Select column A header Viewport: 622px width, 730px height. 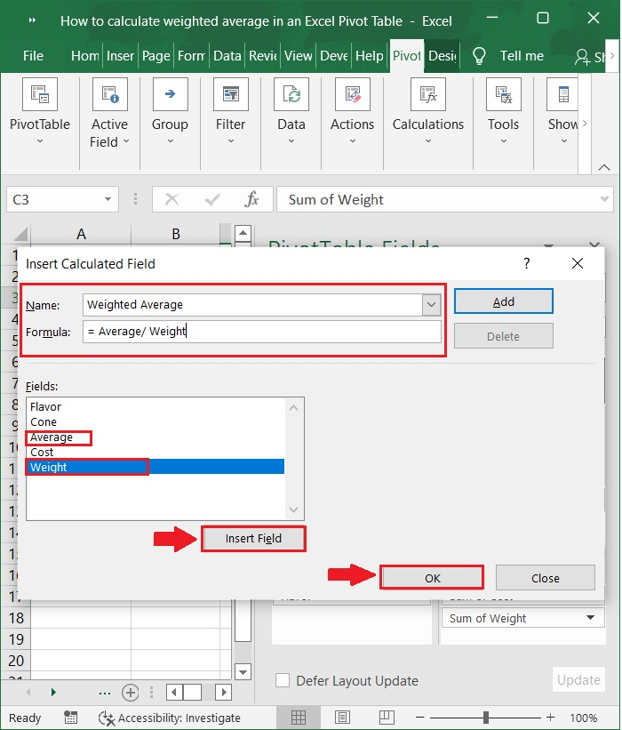81,234
